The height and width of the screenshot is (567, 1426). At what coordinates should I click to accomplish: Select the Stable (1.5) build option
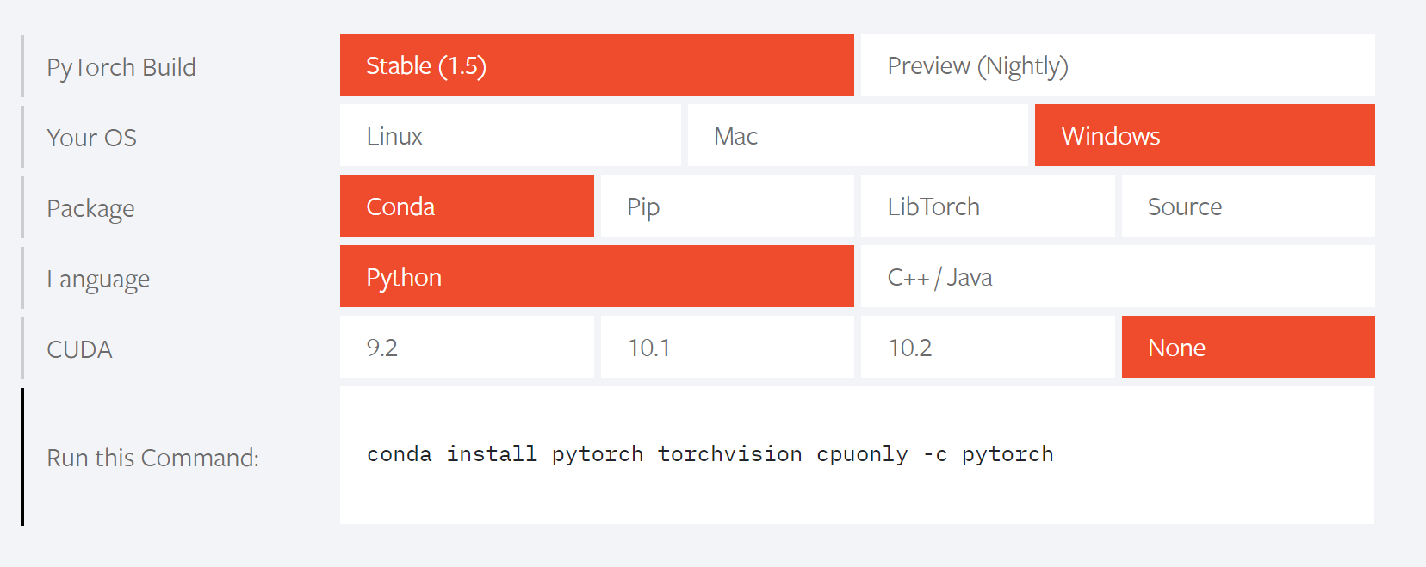click(x=596, y=65)
